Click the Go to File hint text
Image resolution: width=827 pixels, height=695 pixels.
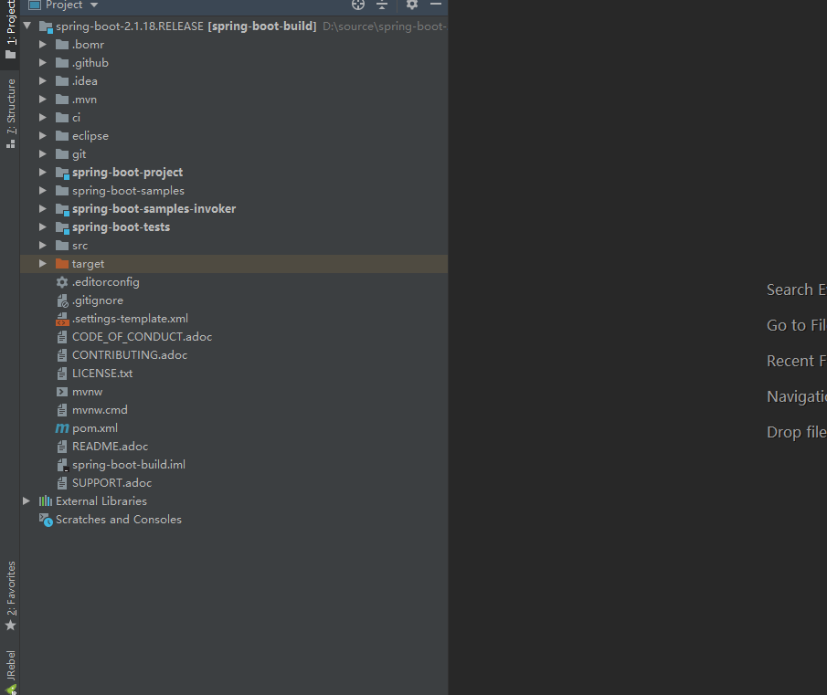click(797, 325)
